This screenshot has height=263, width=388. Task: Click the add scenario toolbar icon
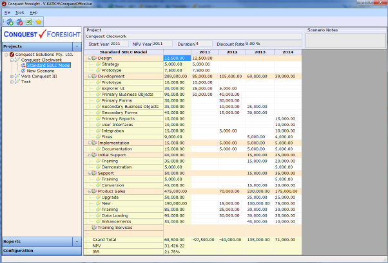(10, 22)
